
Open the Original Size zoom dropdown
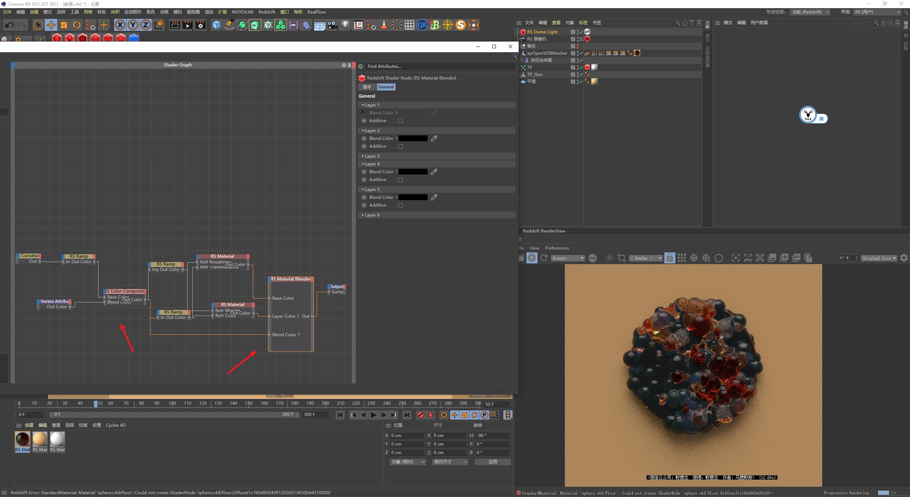click(x=879, y=258)
